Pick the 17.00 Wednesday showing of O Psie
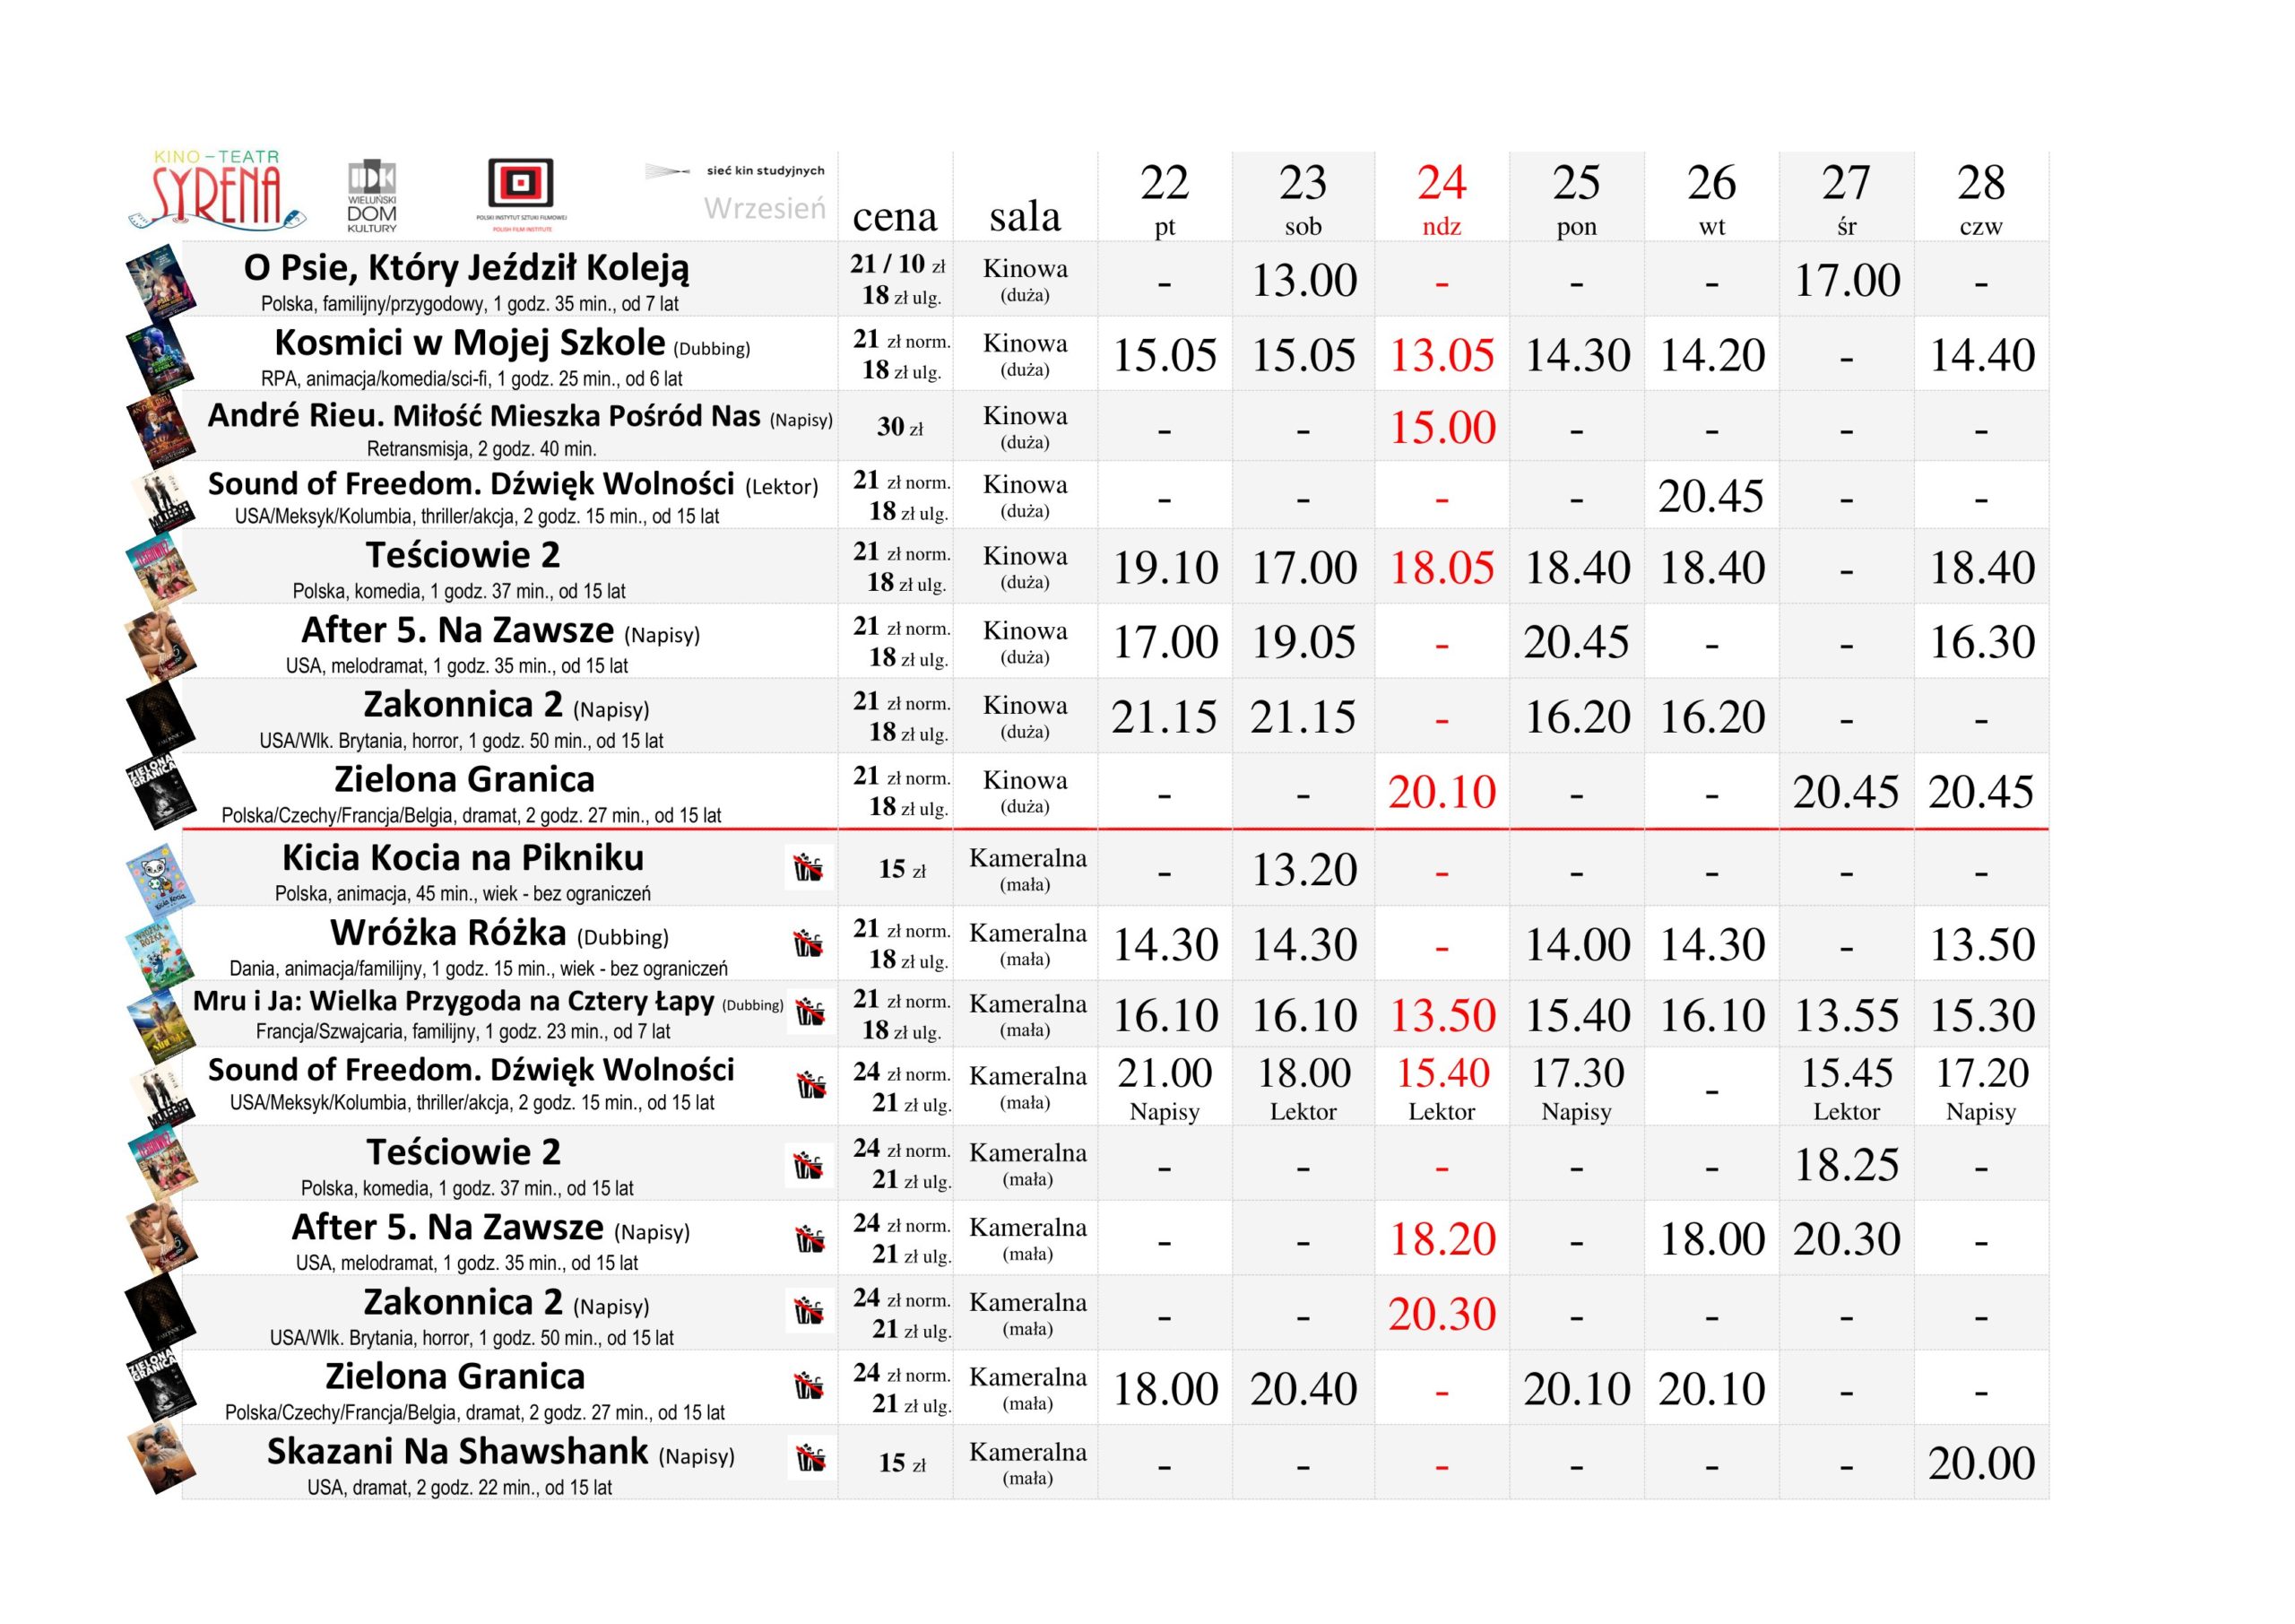The image size is (2295, 1624). pos(1847,281)
